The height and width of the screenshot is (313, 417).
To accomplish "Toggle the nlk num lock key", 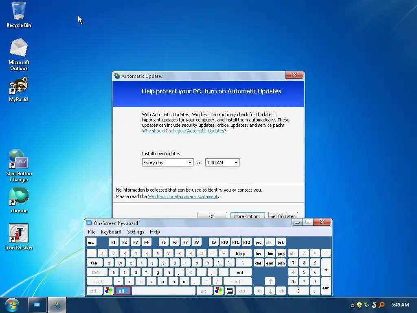I will [293, 253].
